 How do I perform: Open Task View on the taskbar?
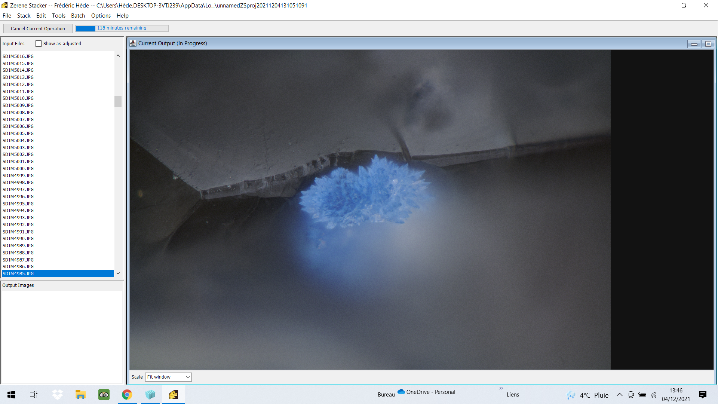pyautogui.click(x=34, y=395)
